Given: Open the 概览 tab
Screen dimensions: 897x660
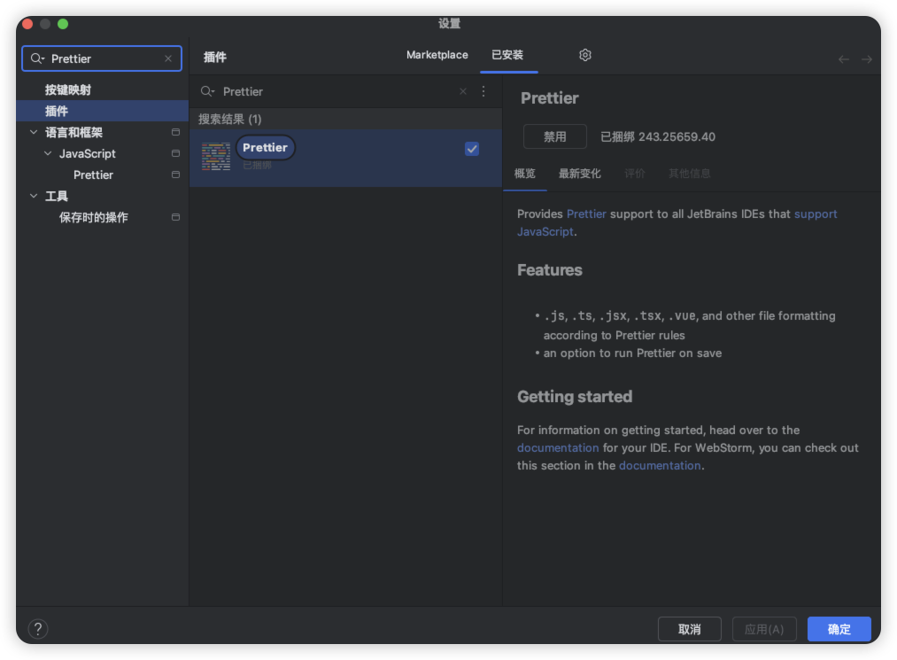Looking at the screenshot, I should [524, 174].
